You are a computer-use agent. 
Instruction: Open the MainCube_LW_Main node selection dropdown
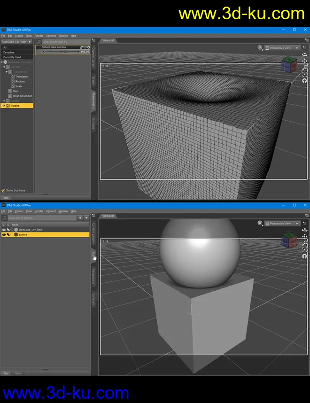[17, 42]
